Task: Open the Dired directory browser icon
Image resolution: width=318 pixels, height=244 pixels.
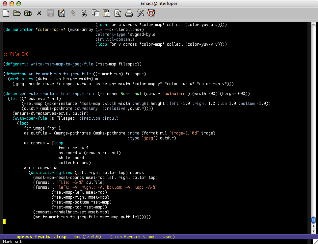Action: point(28,13)
